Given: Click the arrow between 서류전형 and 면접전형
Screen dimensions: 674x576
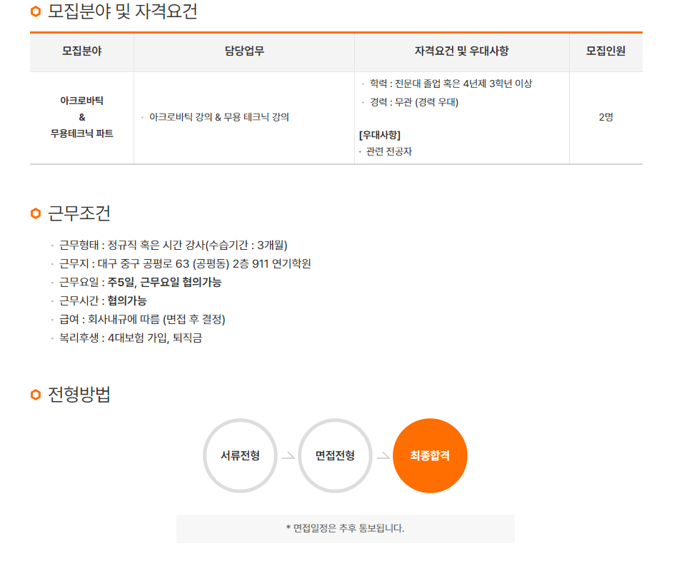Looking at the screenshot, I should click(x=288, y=456).
